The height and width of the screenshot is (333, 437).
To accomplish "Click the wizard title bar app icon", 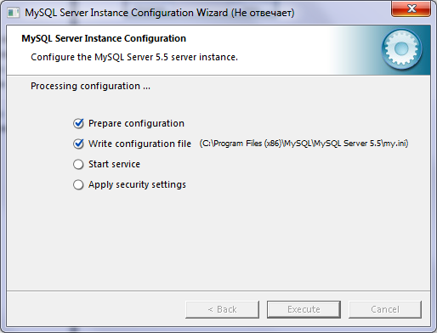I will 13,13.
